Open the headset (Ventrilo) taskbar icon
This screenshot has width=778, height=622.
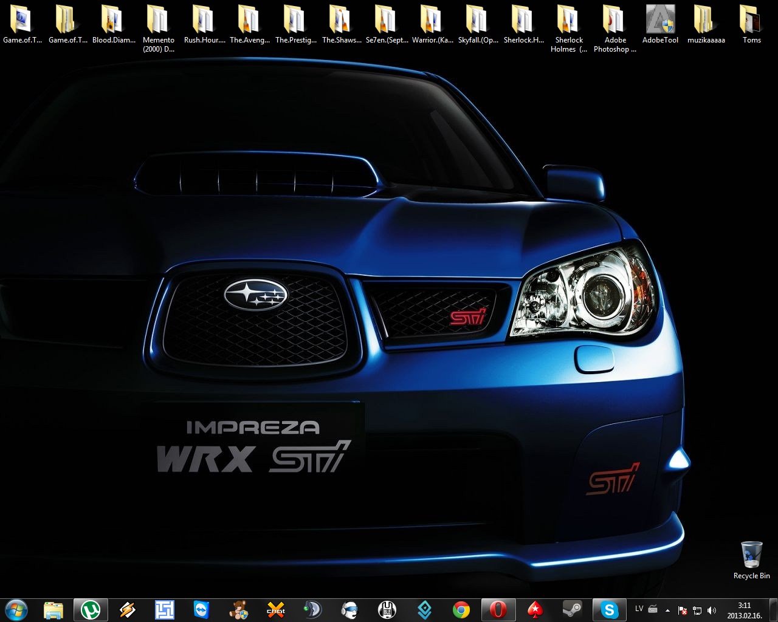tap(349, 610)
